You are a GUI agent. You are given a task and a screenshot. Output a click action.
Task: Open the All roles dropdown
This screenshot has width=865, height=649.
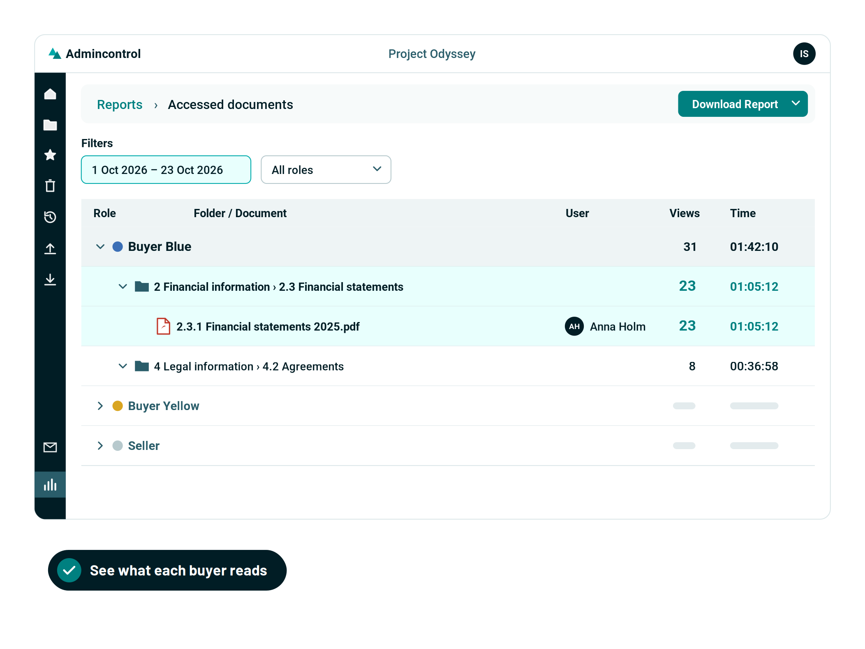tap(326, 169)
